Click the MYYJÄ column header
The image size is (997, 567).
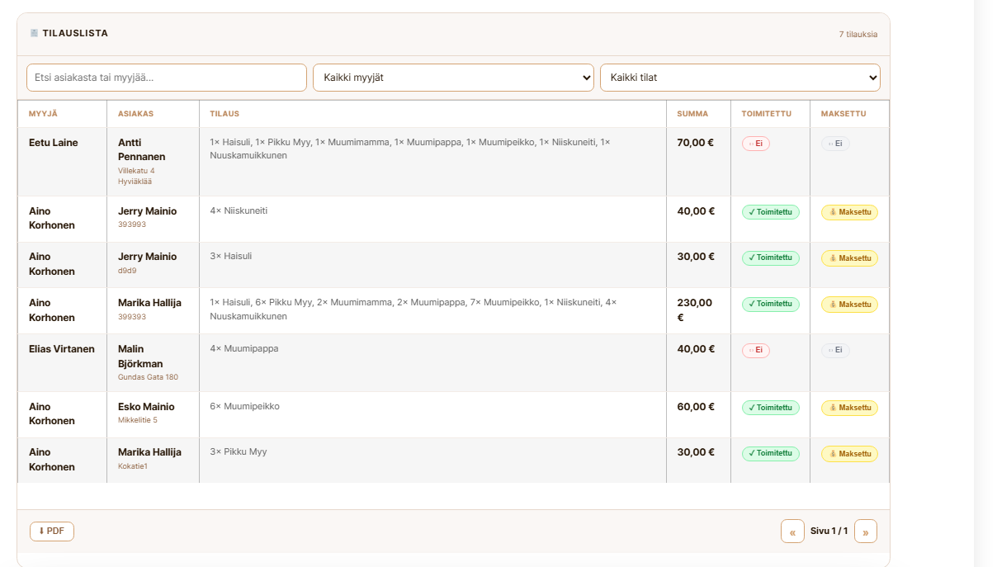click(x=43, y=114)
